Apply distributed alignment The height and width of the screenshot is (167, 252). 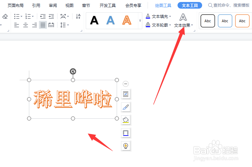[51, 25]
